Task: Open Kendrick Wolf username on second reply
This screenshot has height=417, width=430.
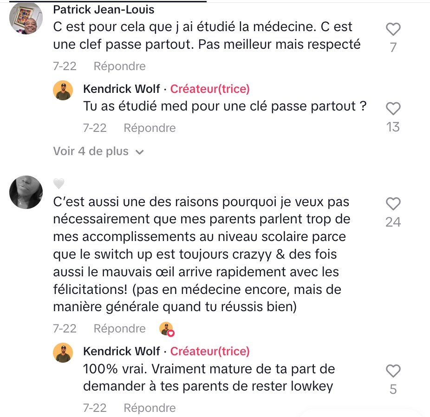Action: pos(122,351)
